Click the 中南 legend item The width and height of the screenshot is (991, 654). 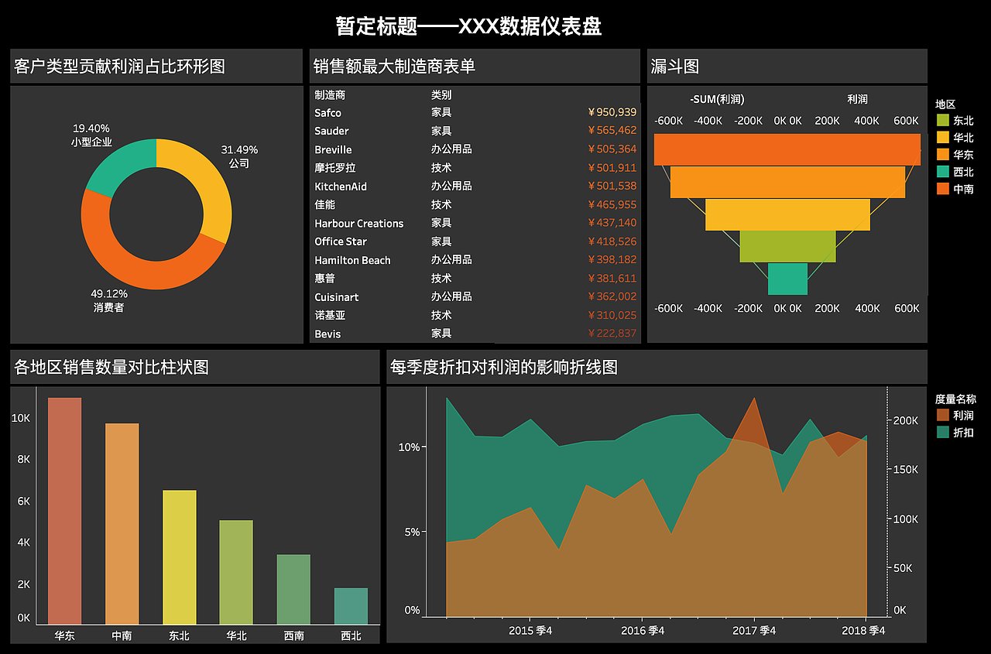tap(954, 189)
